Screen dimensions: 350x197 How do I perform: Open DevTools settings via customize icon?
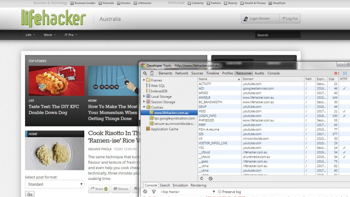(x=345, y=73)
